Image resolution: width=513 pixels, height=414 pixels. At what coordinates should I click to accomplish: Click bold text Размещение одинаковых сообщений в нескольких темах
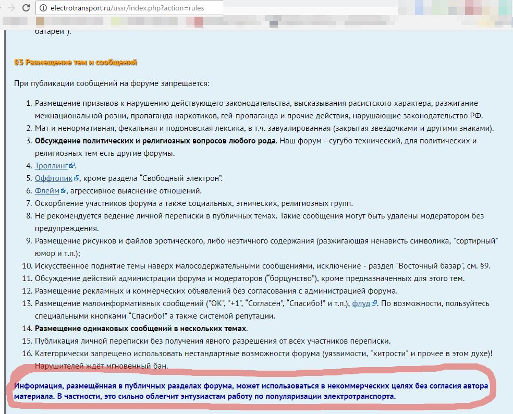[x=141, y=328]
